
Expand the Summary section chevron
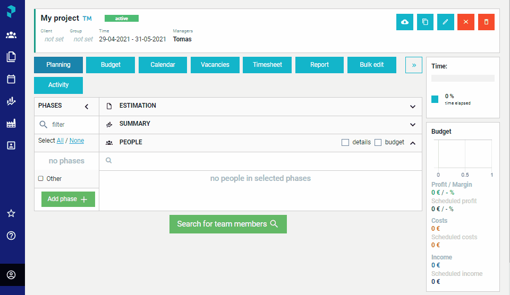(412, 125)
